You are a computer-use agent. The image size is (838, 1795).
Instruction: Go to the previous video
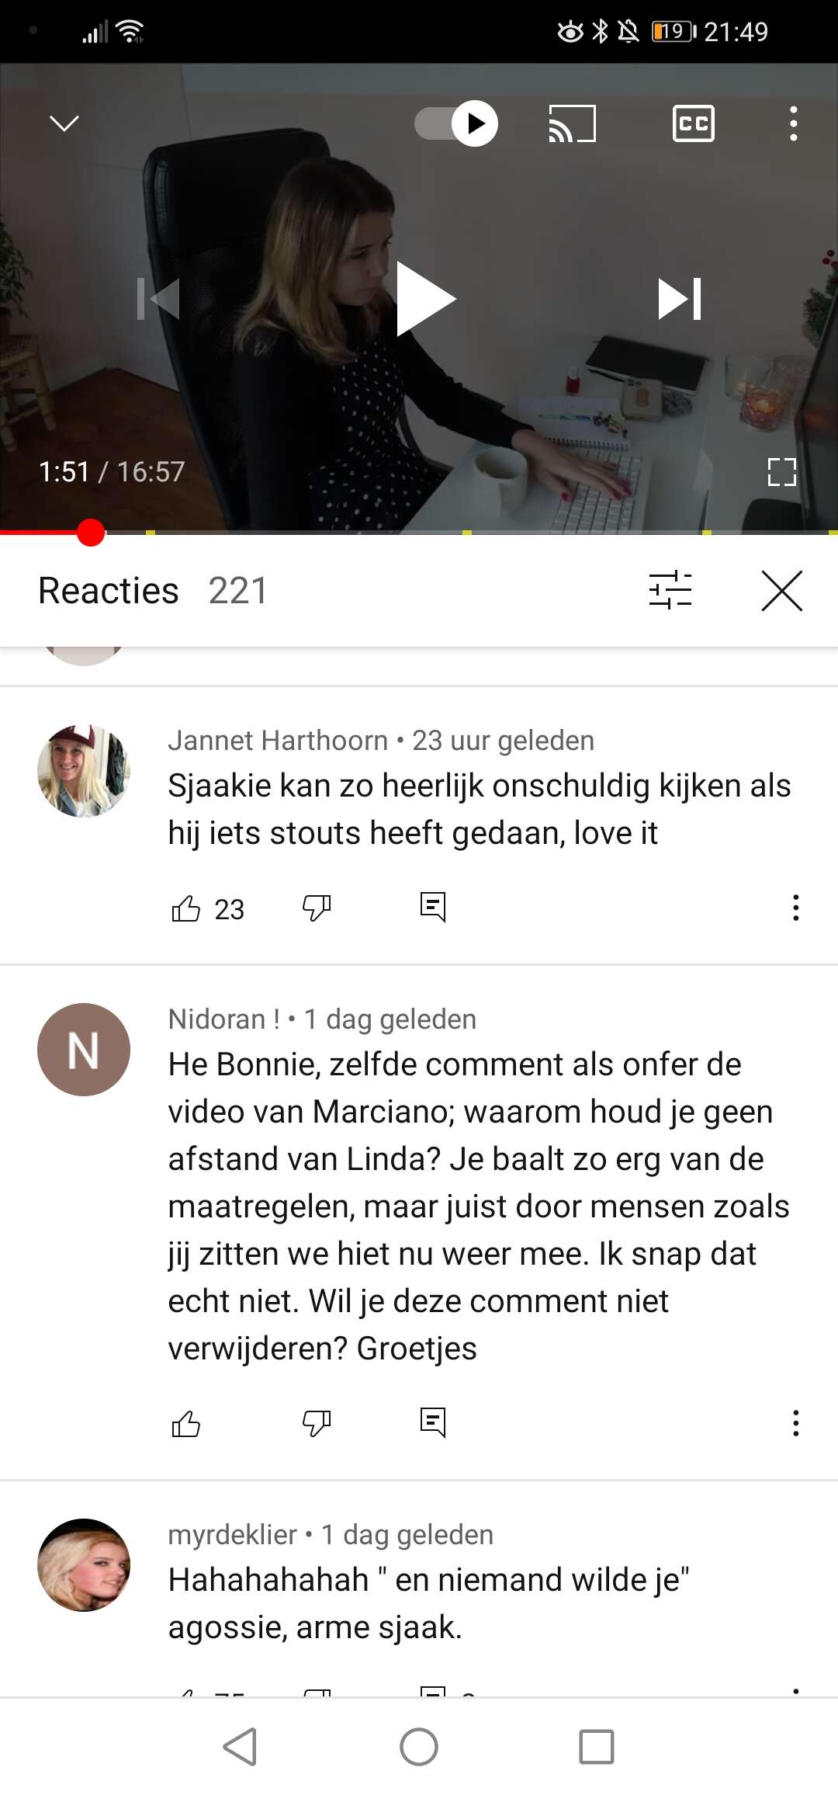(x=158, y=299)
